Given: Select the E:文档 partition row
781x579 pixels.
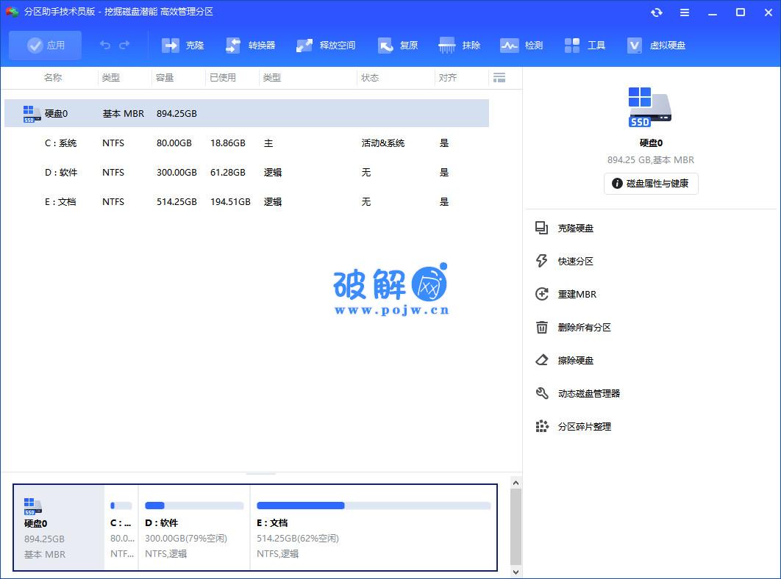Looking at the screenshot, I should click(221, 201).
